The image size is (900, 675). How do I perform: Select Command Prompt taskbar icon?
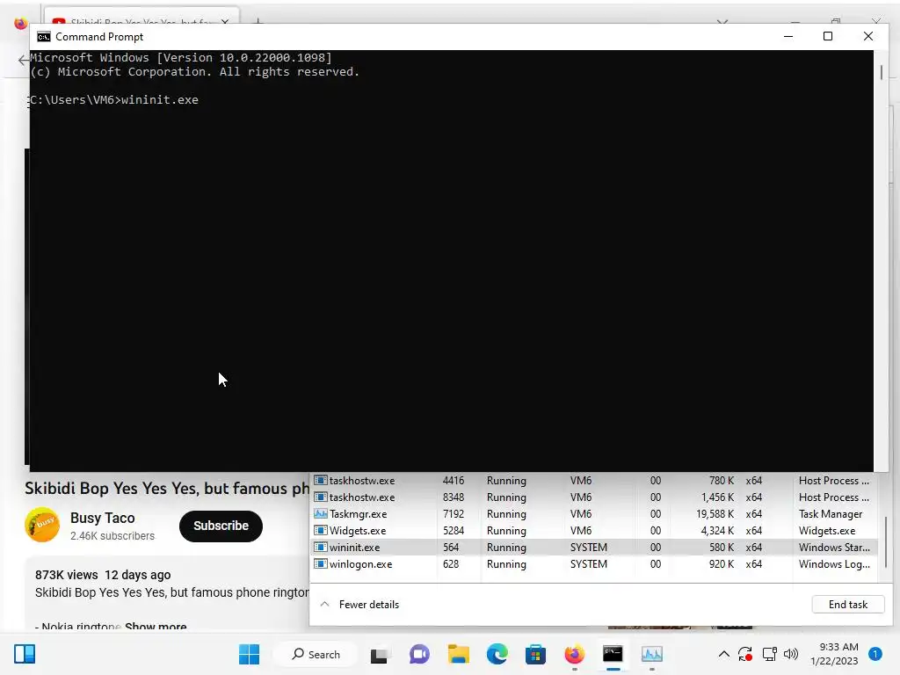pos(613,654)
